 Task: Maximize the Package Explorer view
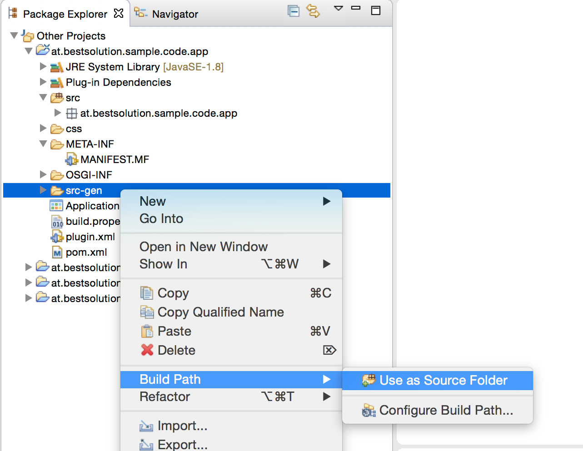376,10
